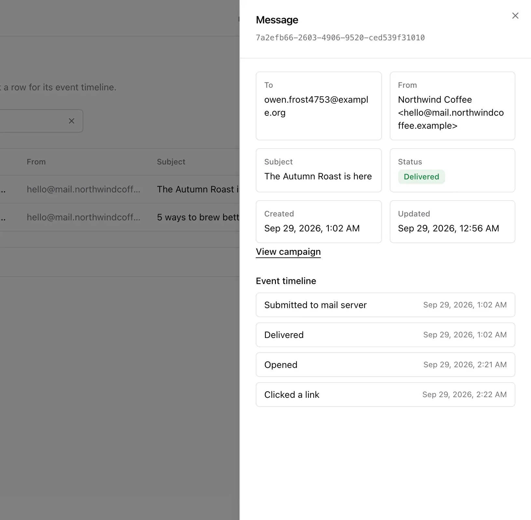
Task: Click the Northwind Coffee sender address
Action: coord(451,112)
